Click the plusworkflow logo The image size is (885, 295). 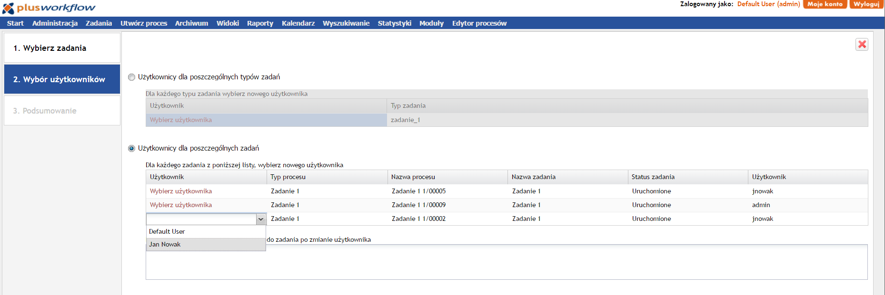coord(49,8)
